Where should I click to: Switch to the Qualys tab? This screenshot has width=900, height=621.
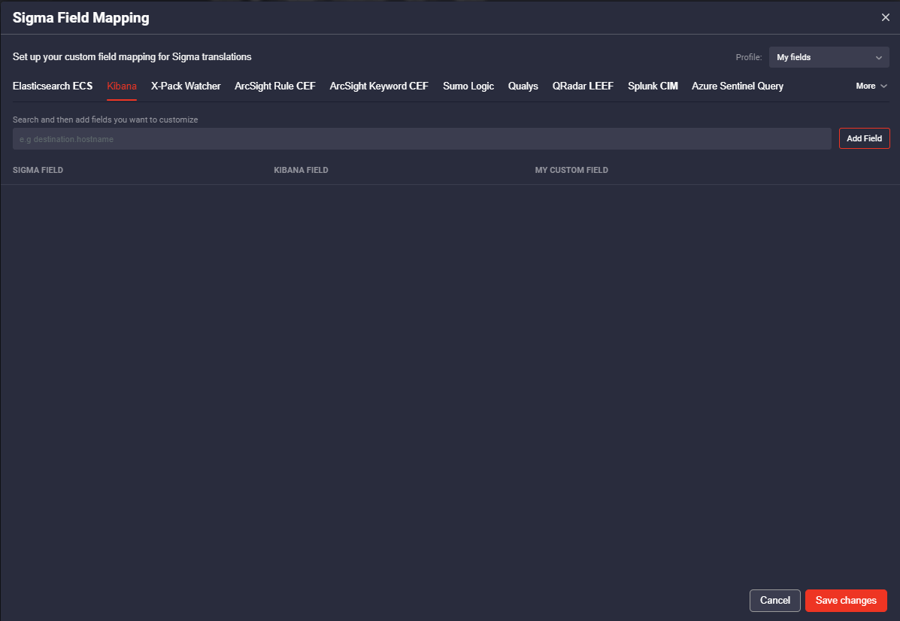click(523, 86)
